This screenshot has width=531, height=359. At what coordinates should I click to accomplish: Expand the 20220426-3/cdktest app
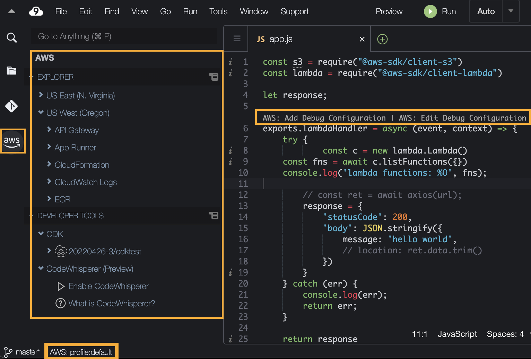(x=49, y=251)
